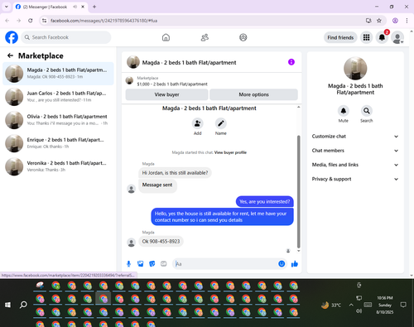Screen dimensions: 414x327
Task: Click the Add people icon
Action: (x=198, y=123)
